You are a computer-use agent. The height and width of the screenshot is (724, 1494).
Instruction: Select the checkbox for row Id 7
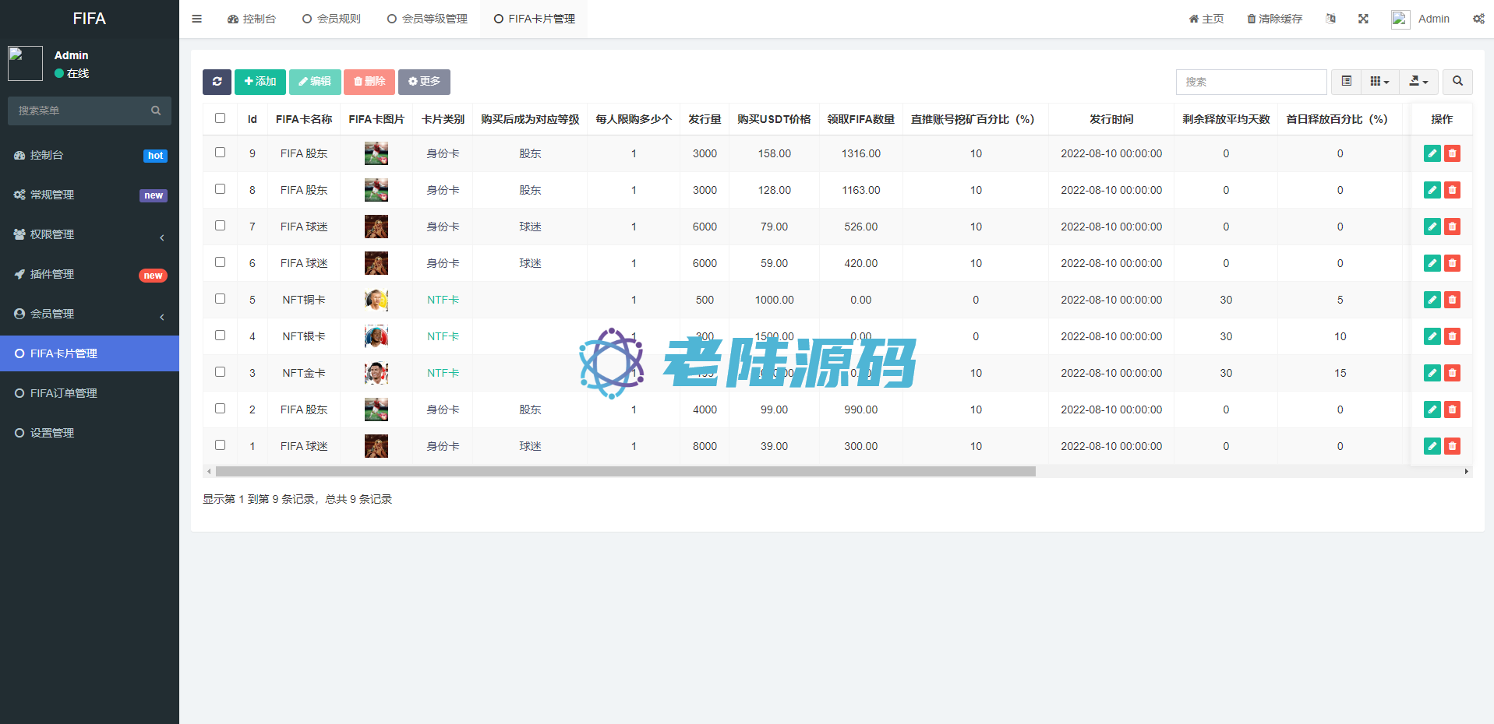pos(221,226)
